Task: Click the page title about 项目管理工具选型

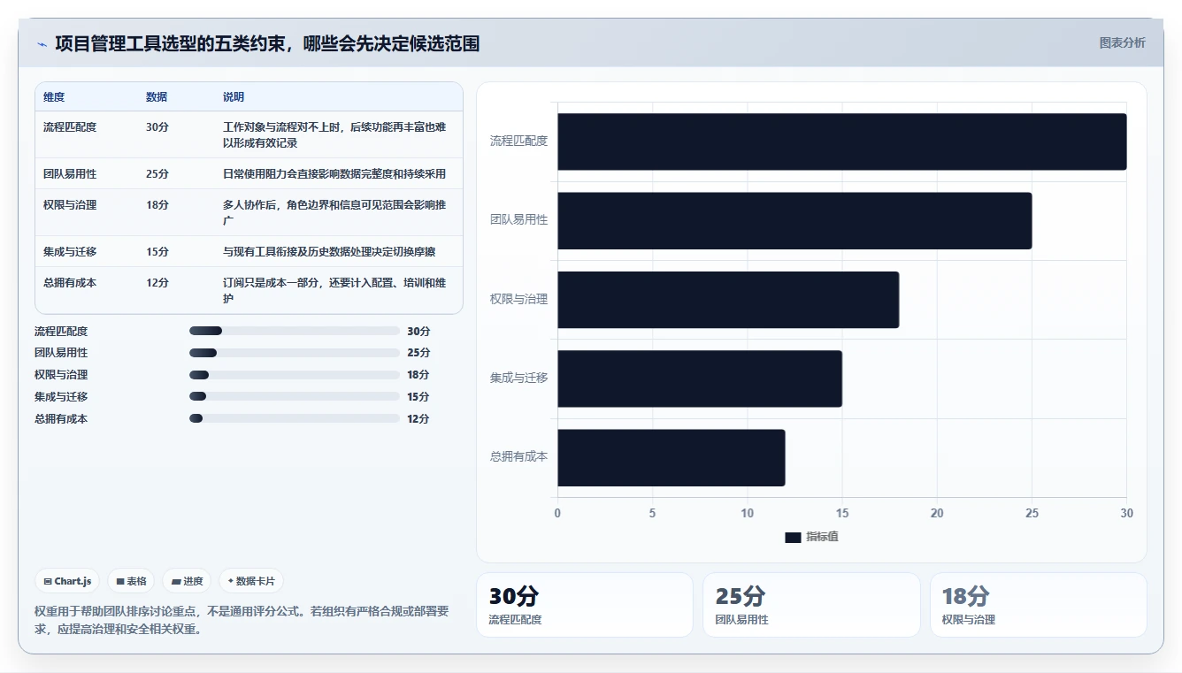Action: pyautogui.click(x=267, y=44)
